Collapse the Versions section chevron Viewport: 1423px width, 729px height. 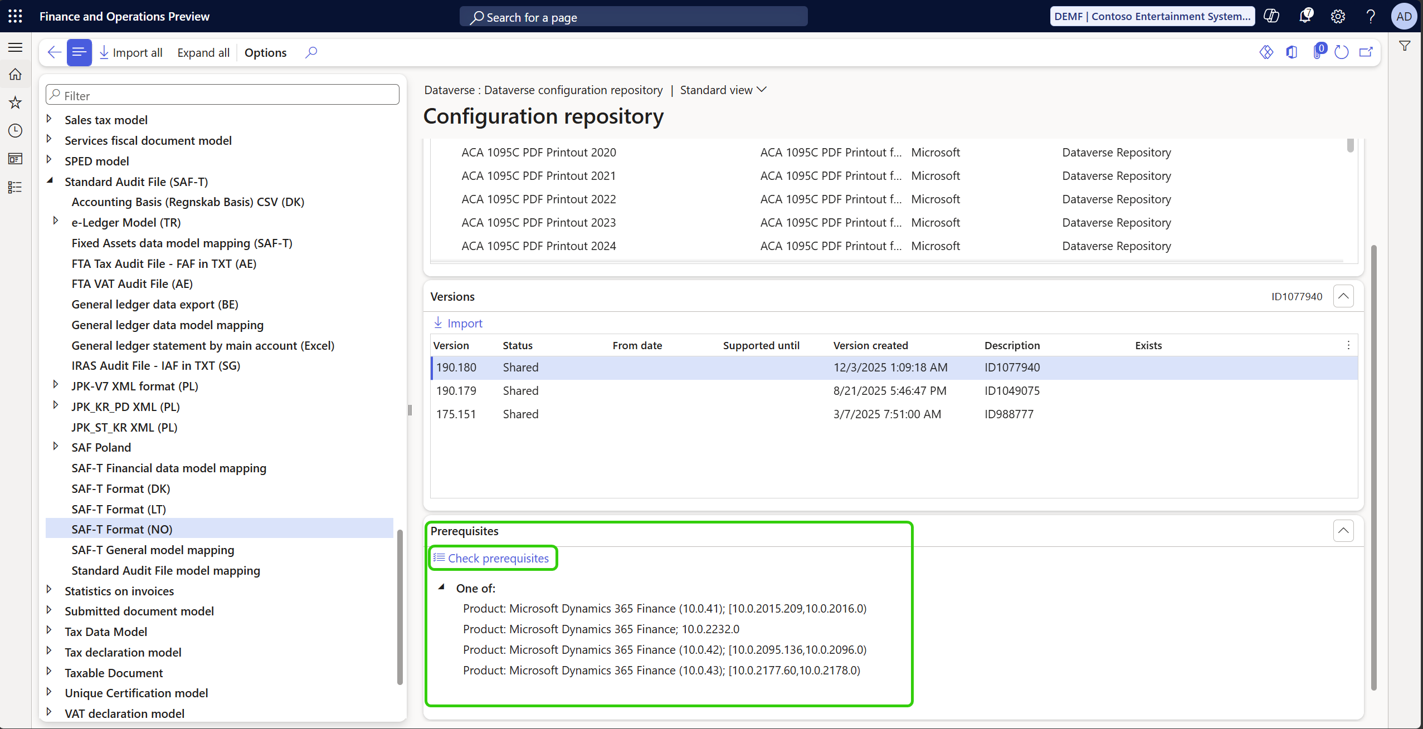[1343, 296]
